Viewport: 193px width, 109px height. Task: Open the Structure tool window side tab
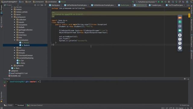click(2, 22)
